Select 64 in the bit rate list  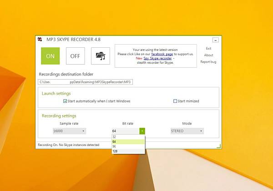click(128, 141)
